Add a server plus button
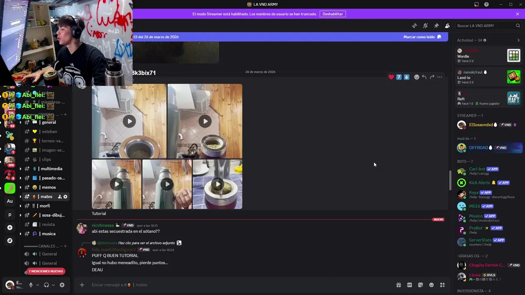The image size is (525, 295). click(10, 227)
